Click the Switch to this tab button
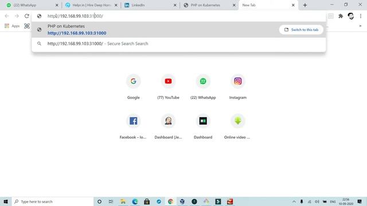 tap(301, 30)
